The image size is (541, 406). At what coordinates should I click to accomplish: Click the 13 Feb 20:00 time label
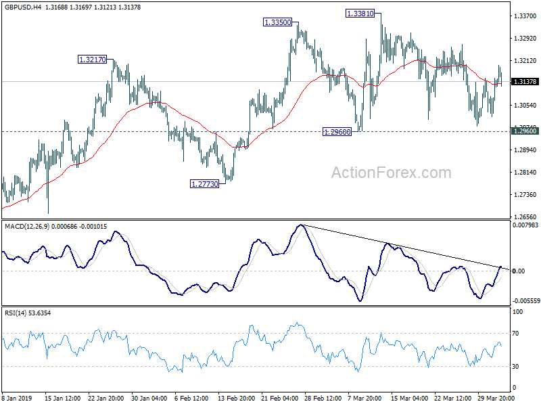tap(236, 398)
